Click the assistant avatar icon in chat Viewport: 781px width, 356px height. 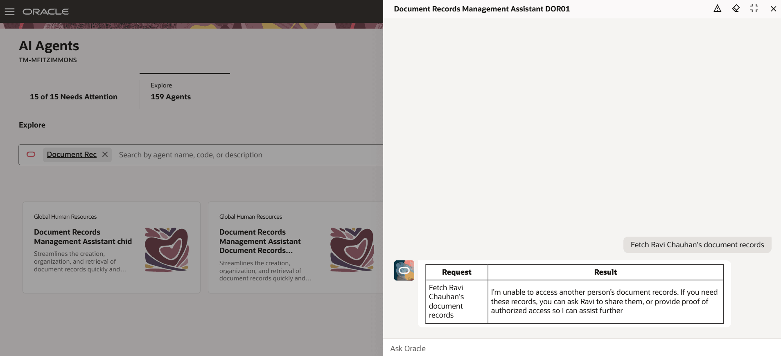pyautogui.click(x=404, y=271)
